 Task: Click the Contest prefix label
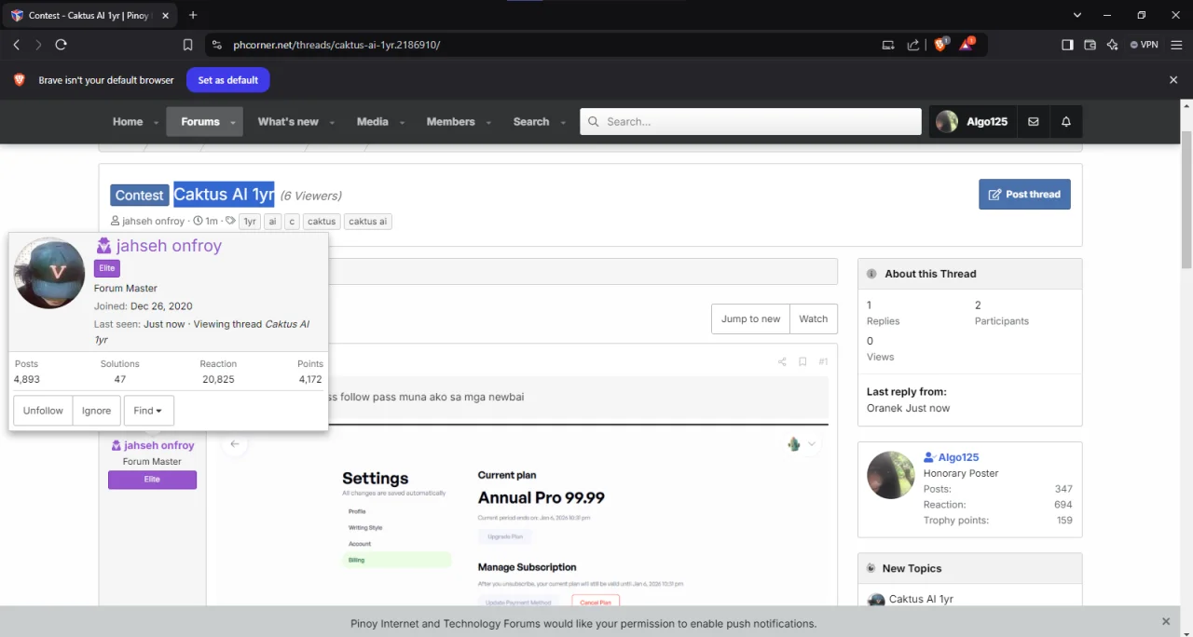click(x=139, y=195)
